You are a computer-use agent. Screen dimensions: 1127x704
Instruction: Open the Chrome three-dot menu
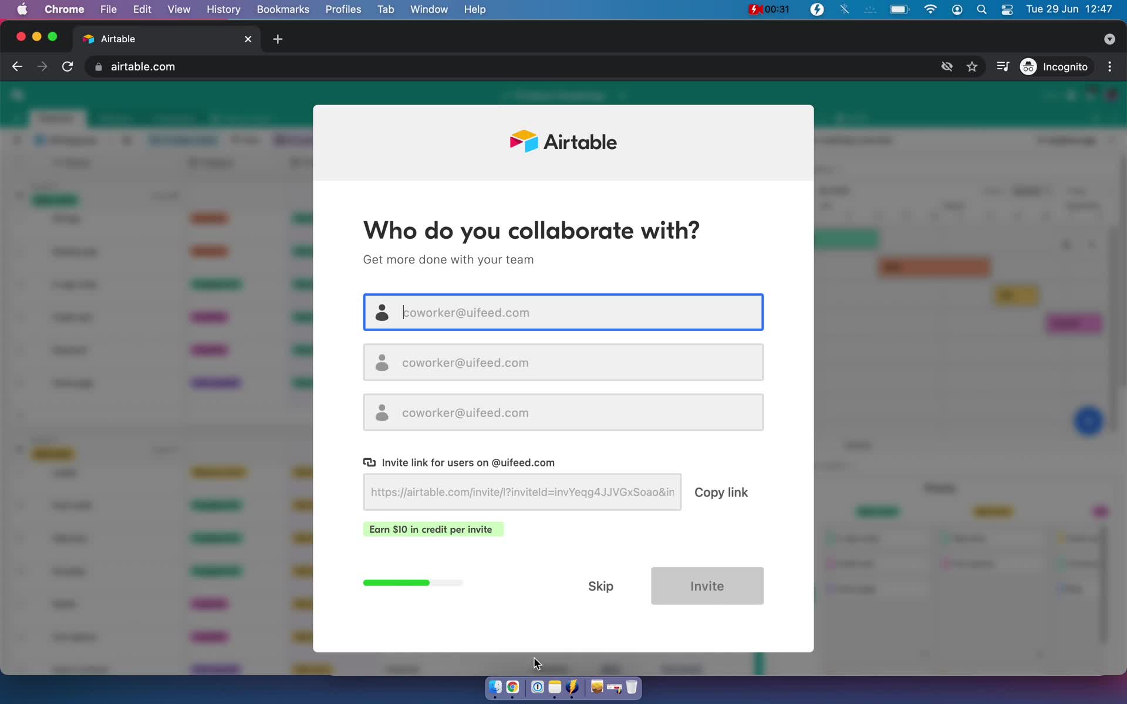[1109, 66]
